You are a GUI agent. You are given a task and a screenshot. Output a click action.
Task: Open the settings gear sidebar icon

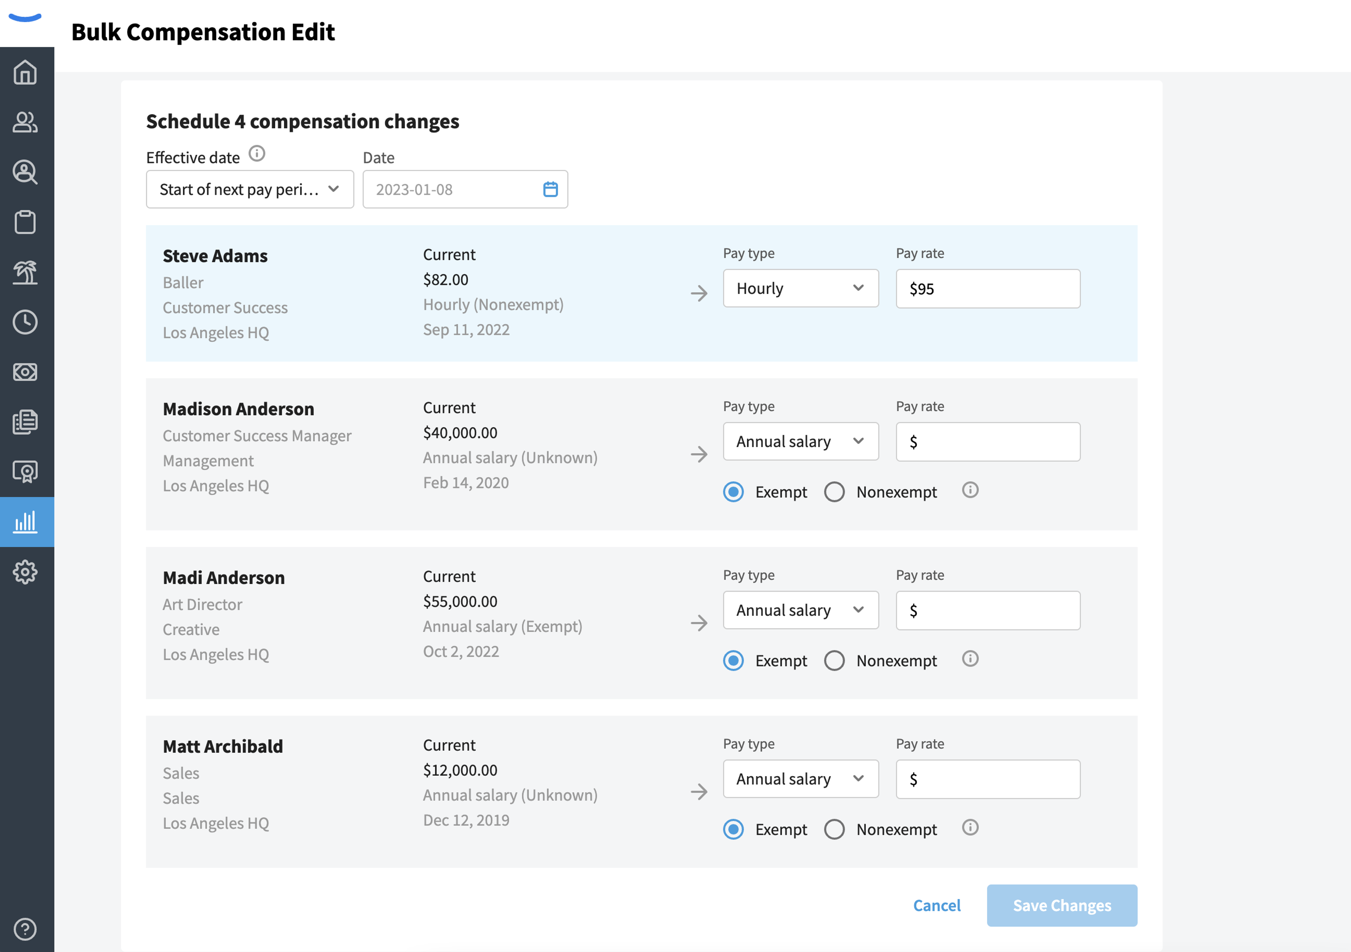pos(25,572)
